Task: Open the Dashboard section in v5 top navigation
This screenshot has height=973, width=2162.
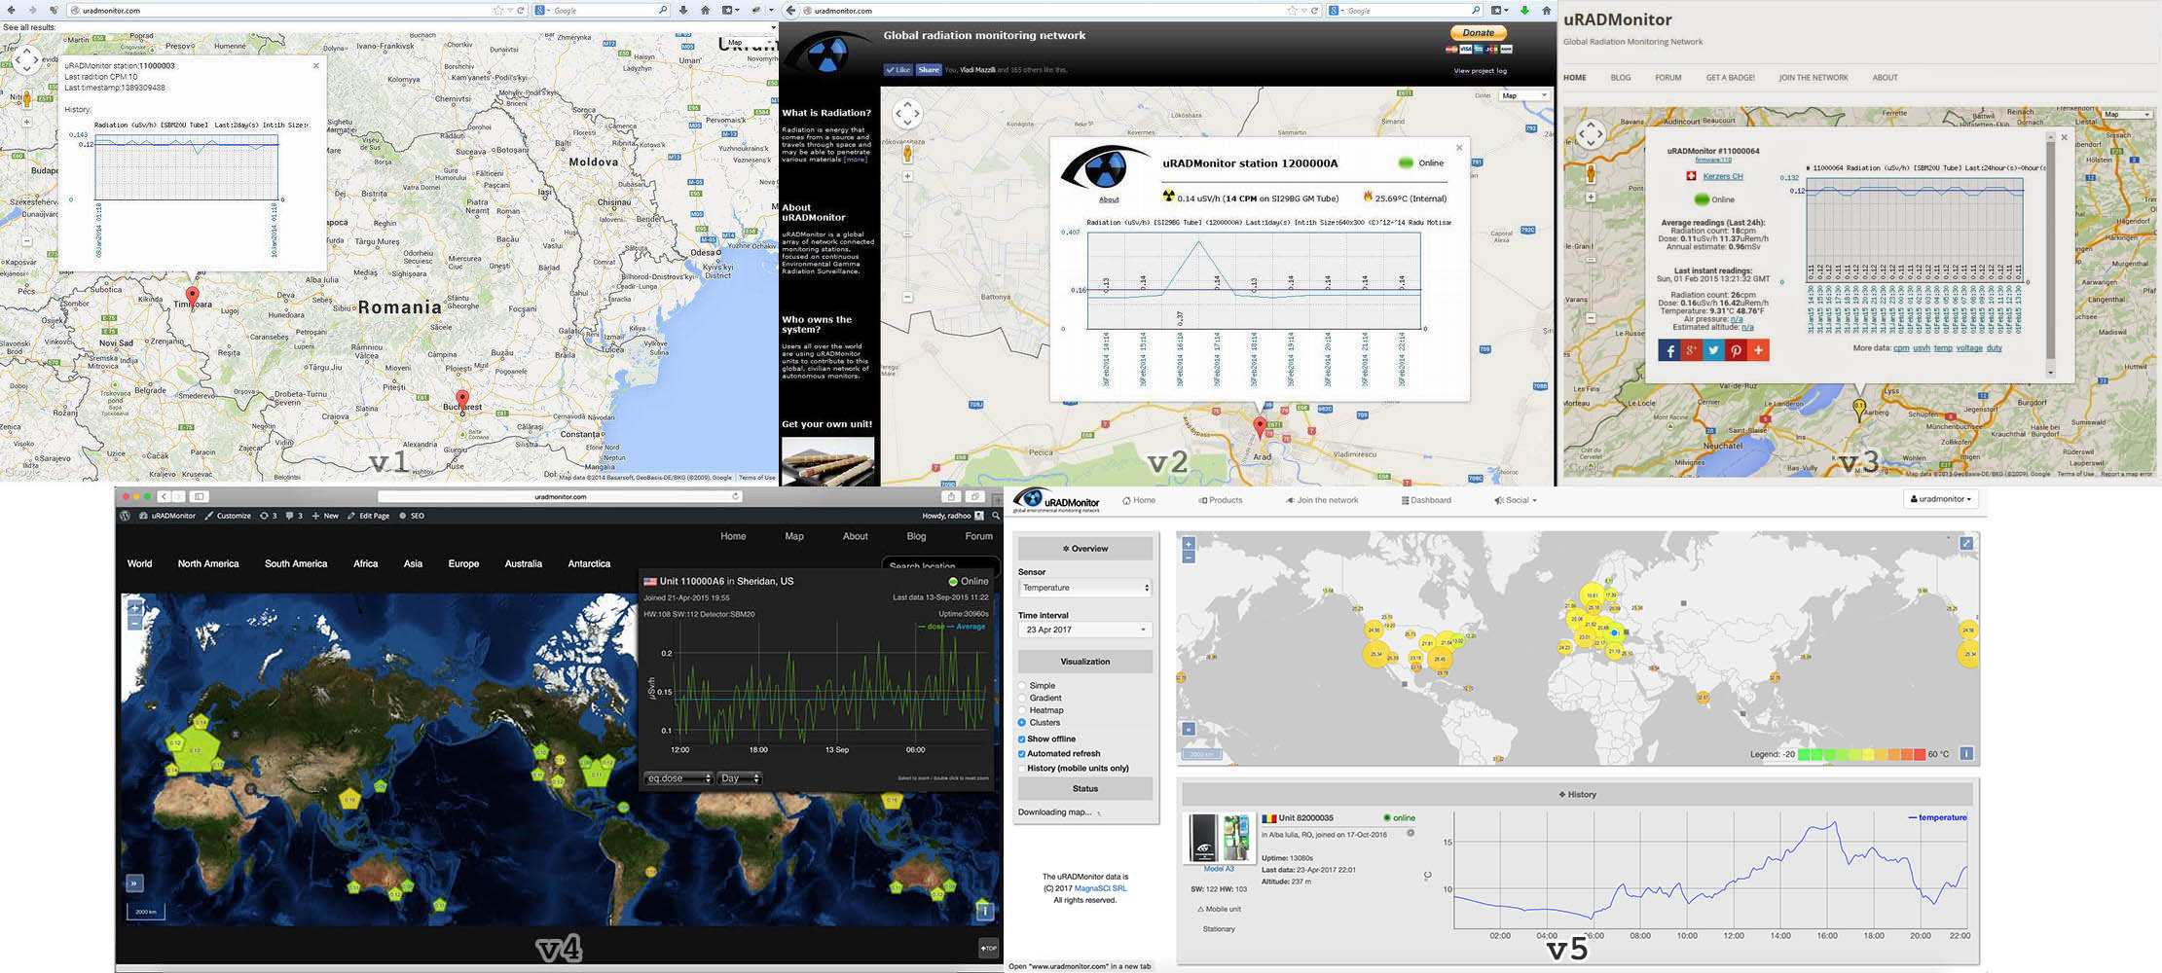Action: click(1426, 500)
